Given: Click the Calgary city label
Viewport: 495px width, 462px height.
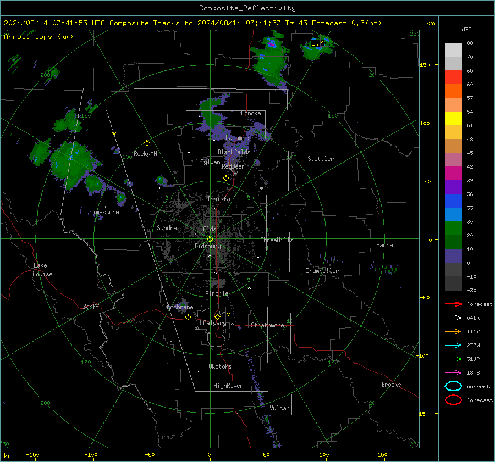Looking at the screenshot, I should pyautogui.click(x=215, y=323).
